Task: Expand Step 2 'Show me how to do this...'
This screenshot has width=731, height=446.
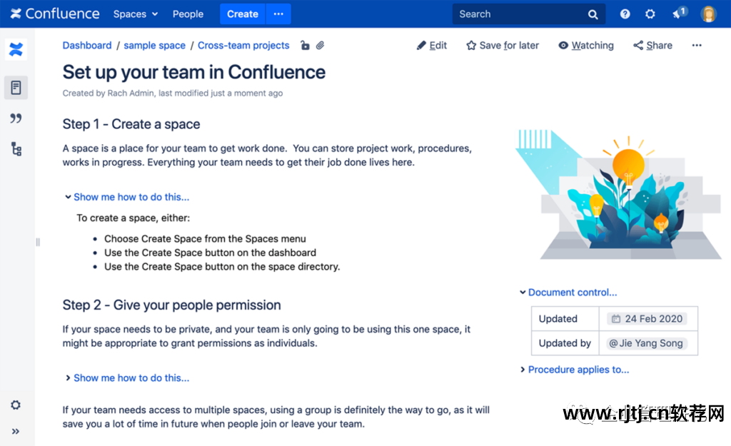Action: [127, 378]
